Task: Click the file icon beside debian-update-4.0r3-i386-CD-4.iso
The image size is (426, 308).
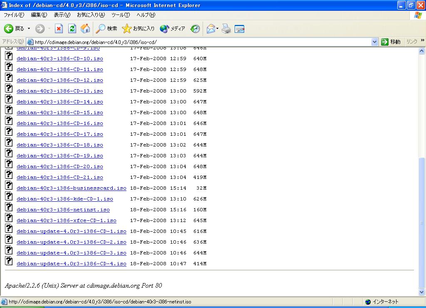Action: coord(9,261)
